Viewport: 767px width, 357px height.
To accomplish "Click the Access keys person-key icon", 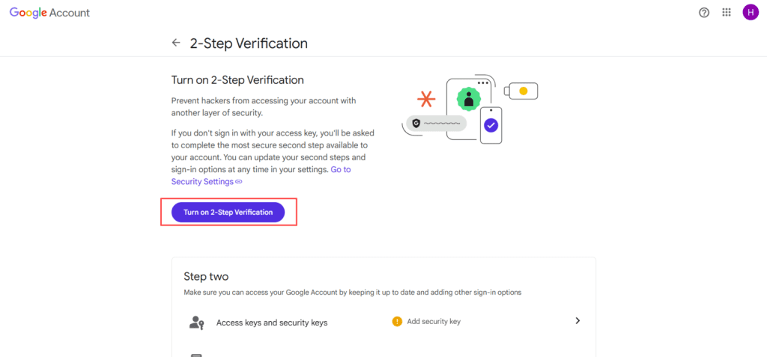I will pyautogui.click(x=196, y=323).
